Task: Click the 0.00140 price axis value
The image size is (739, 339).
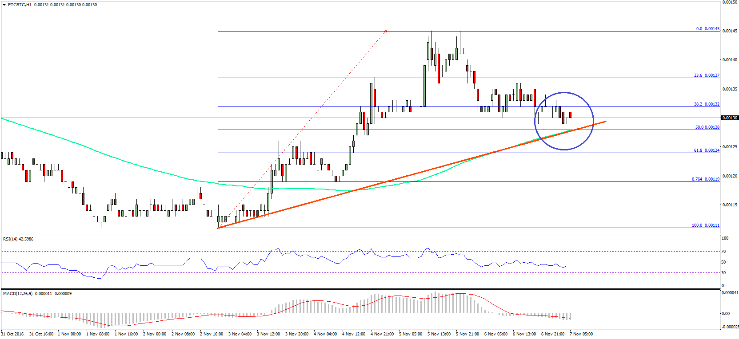Action: pos(730,60)
